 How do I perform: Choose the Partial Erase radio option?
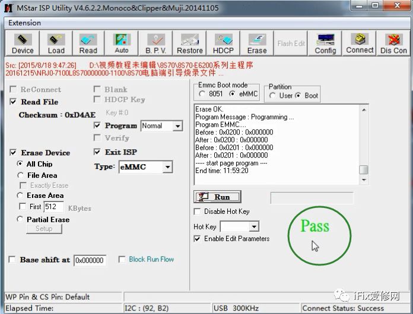tap(20, 219)
